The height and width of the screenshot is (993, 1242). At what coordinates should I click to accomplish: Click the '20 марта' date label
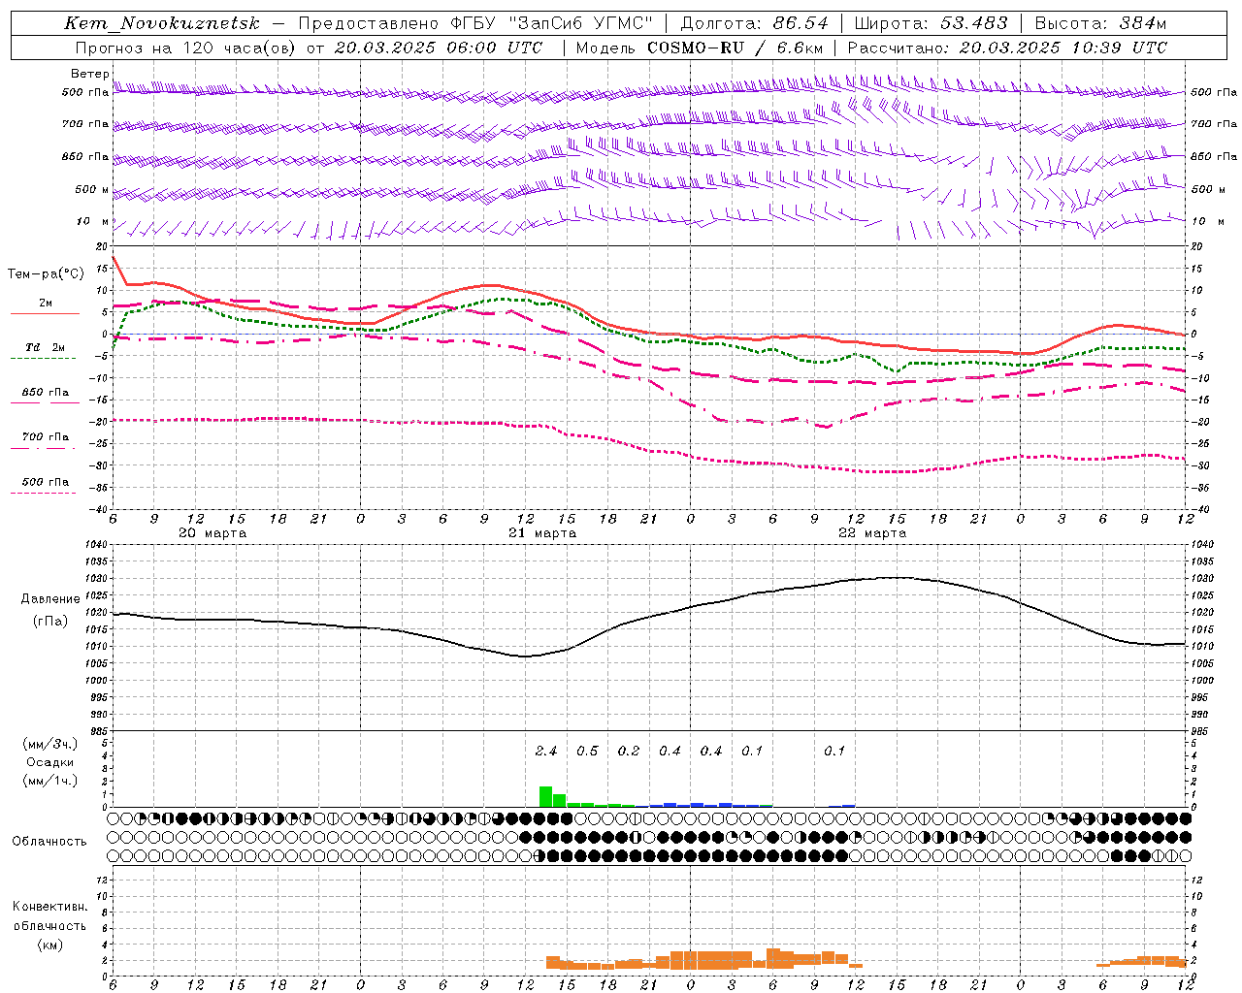(x=212, y=533)
